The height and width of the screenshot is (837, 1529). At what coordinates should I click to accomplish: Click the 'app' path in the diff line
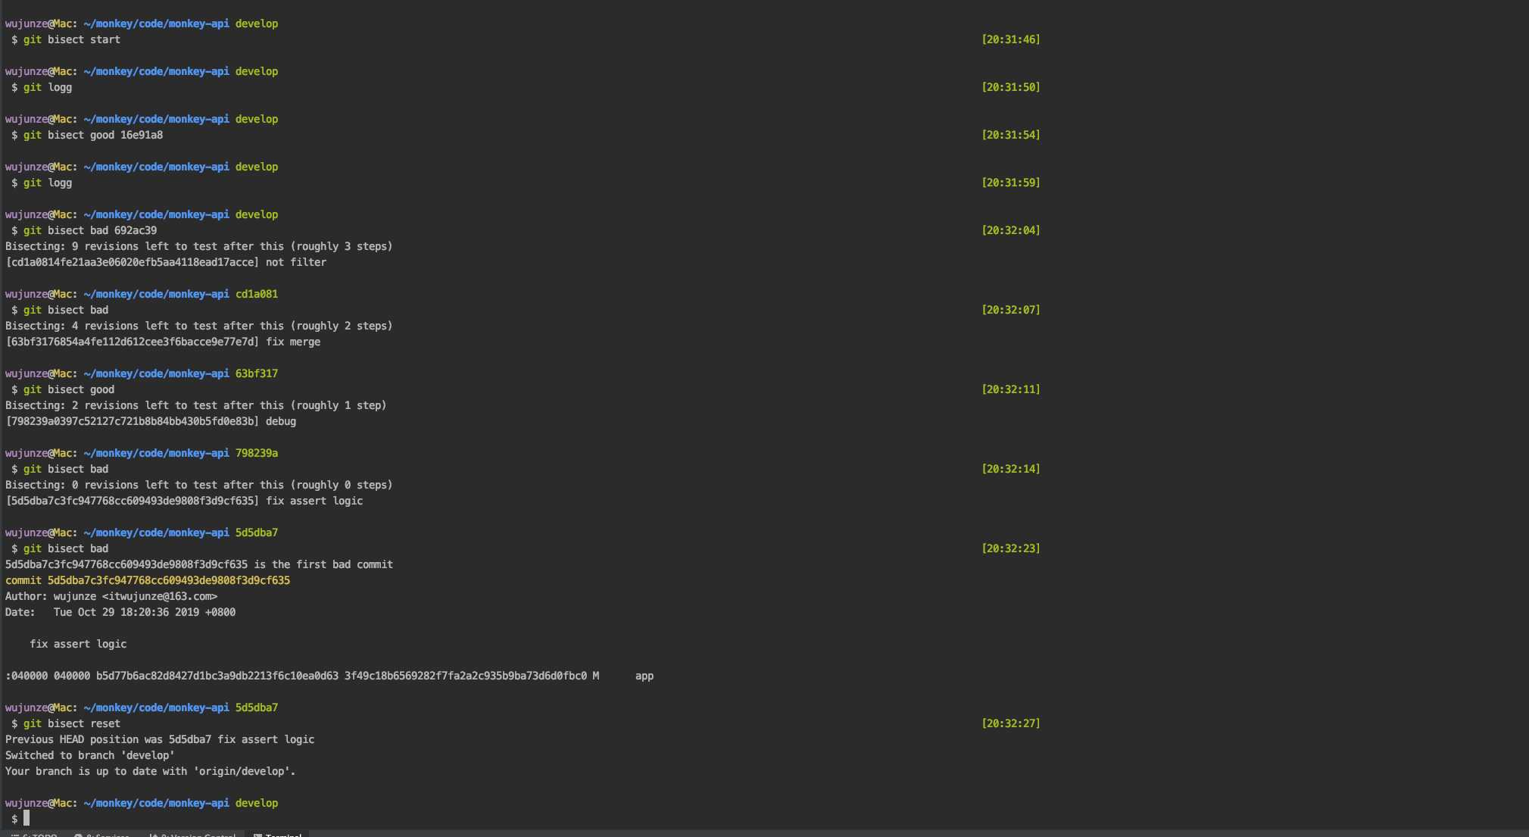644,676
